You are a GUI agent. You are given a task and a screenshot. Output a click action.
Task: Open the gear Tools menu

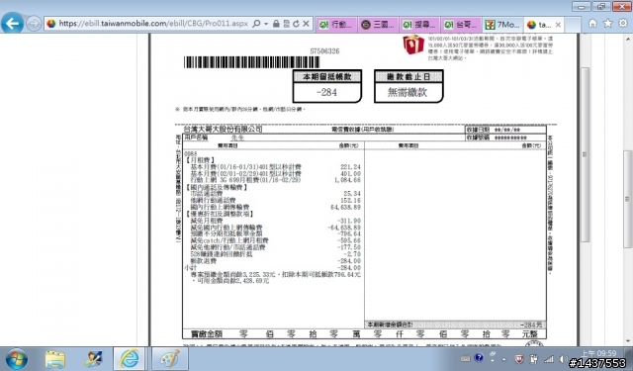point(623,24)
